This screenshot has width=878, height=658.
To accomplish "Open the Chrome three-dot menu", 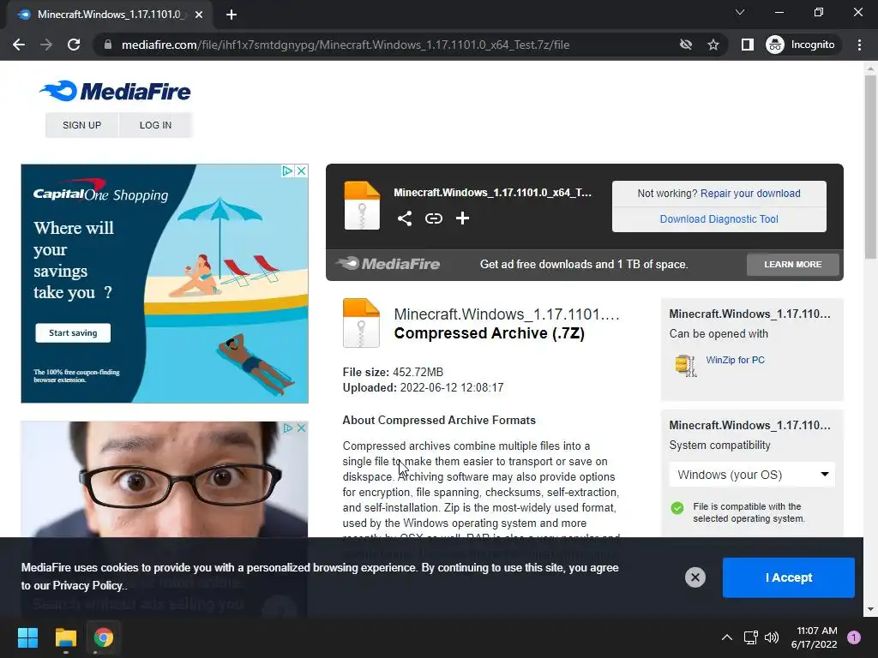I will tap(859, 45).
